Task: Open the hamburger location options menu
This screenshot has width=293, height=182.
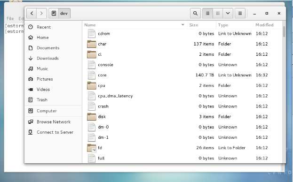Action: [240, 13]
